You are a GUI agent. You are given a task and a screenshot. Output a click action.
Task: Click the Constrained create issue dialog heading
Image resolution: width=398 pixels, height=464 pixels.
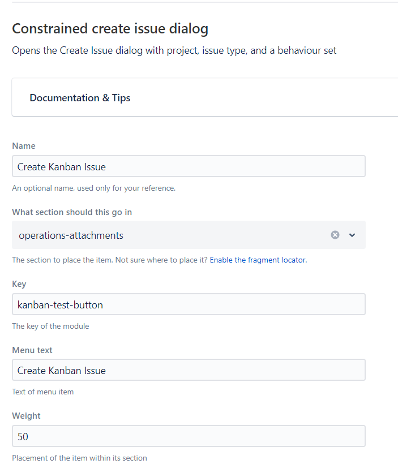(x=110, y=28)
